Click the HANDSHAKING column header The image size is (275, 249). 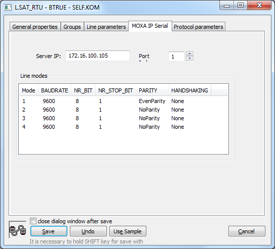[x=189, y=90]
